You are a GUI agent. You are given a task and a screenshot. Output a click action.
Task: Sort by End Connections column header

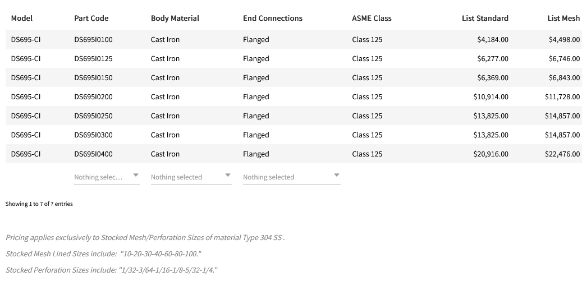[273, 18]
